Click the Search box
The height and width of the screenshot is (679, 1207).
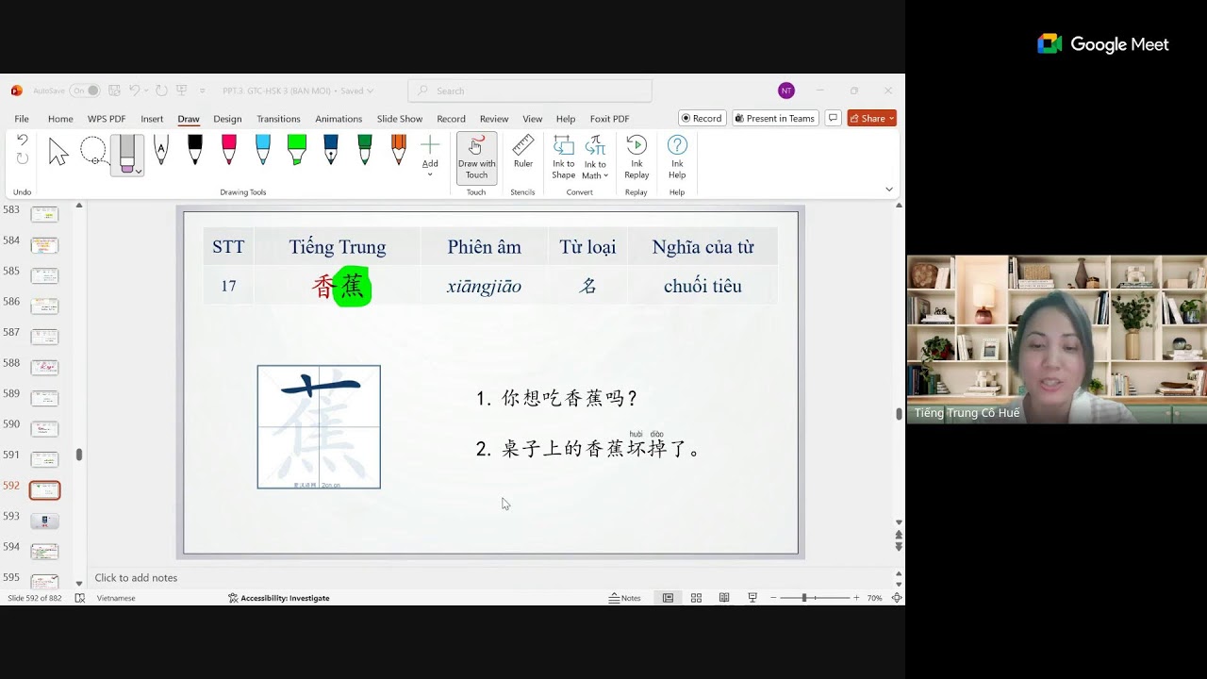(530, 91)
